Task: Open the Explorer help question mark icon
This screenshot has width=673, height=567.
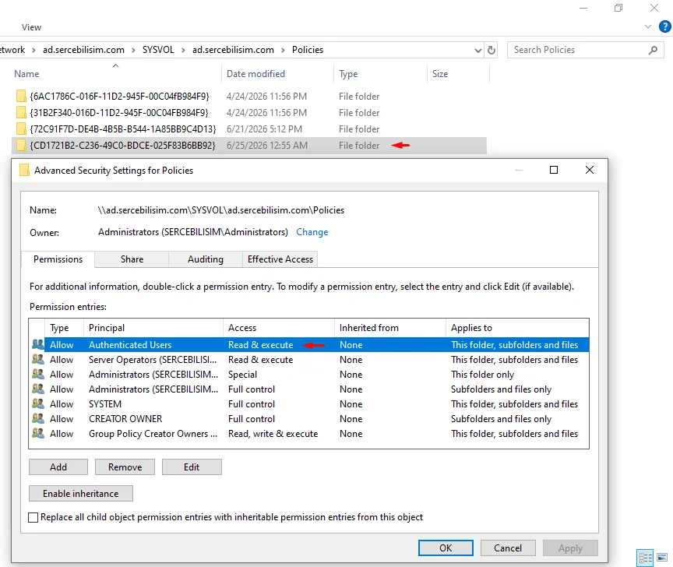Action: (665, 26)
